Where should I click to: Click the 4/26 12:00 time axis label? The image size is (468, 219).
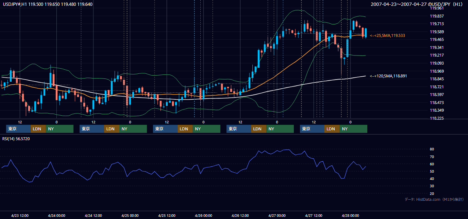pyautogui.click(x=240, y=215)
